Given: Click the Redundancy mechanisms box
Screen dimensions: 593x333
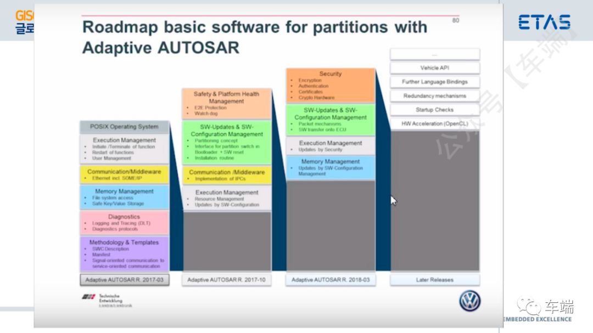Looking at the screenshot, I should tap(434, 96).
